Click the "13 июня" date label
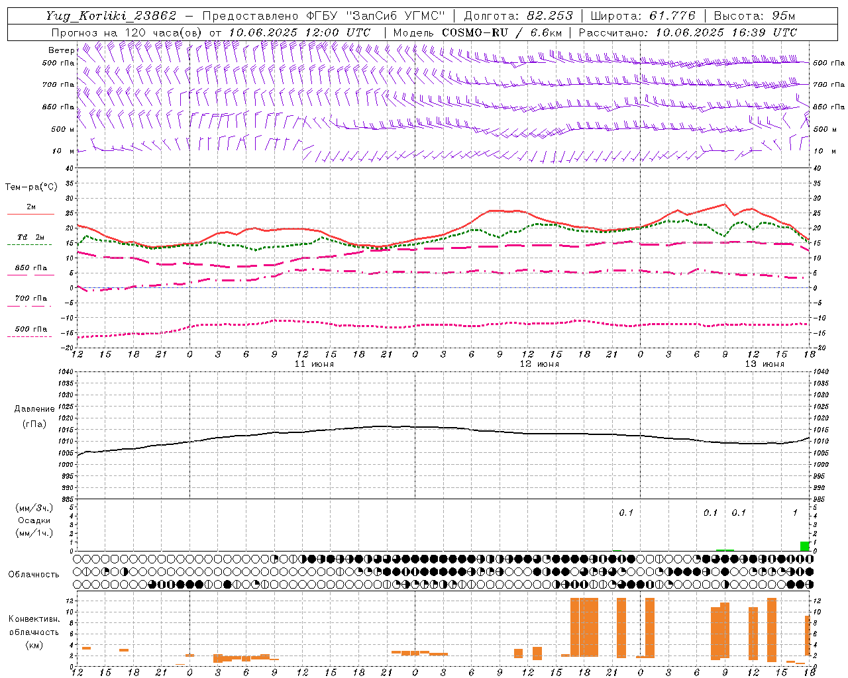 tap(765, 364)
